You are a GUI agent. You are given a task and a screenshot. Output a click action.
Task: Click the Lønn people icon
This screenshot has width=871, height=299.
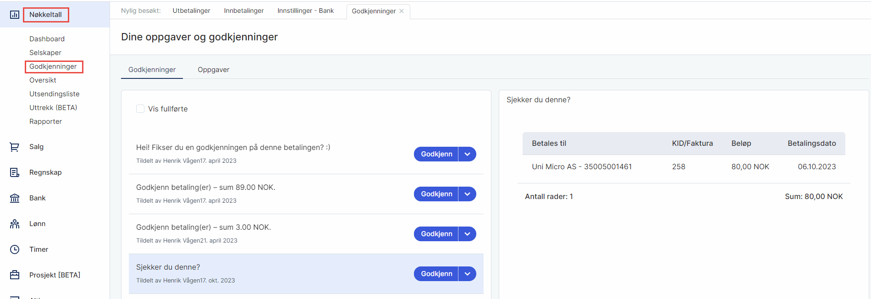15,224
